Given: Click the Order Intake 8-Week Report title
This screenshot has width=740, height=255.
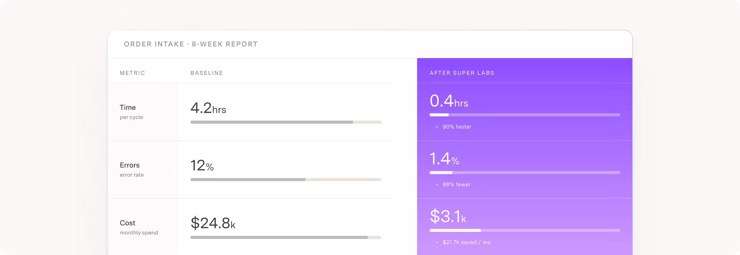Looking at the screenshot, I should 191,44.
